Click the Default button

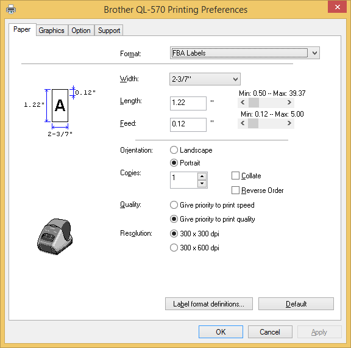[x=296, y=304]
